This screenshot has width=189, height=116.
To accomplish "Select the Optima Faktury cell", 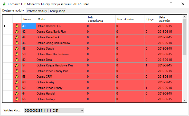I will 61,99.
